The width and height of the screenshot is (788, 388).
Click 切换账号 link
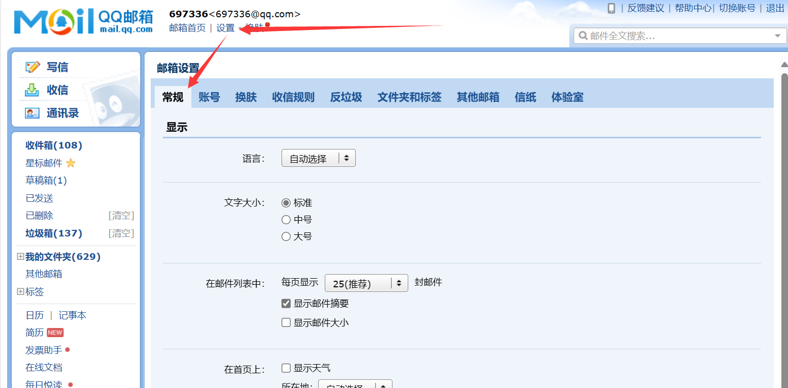737,8
